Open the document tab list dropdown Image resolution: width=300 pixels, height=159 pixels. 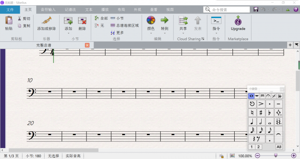(296, 45)
